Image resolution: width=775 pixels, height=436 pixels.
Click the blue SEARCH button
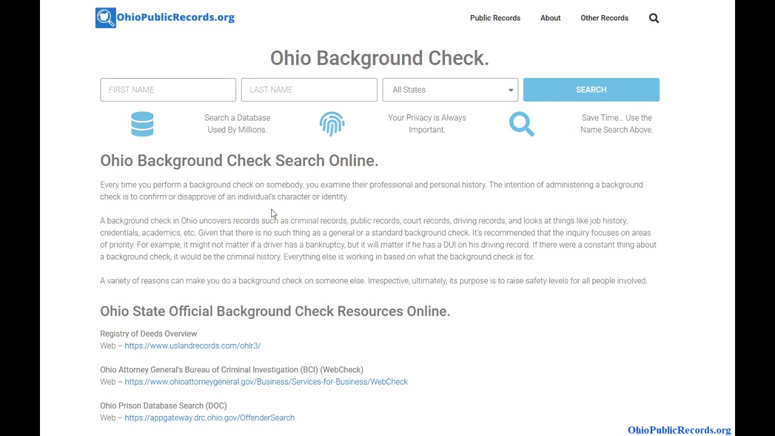tap(591, 90)
